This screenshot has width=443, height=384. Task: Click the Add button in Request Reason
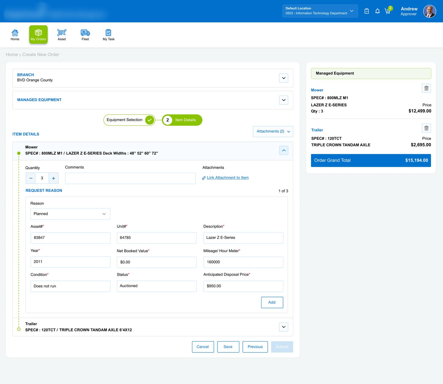(272, 303)
